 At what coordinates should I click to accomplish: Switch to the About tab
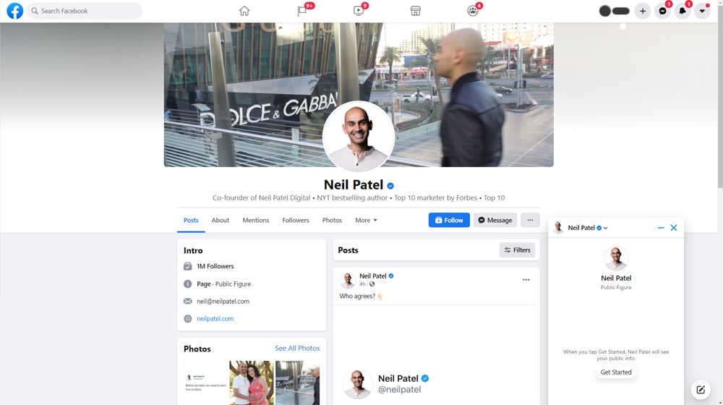pyautogui.click(x=221, y=221)
